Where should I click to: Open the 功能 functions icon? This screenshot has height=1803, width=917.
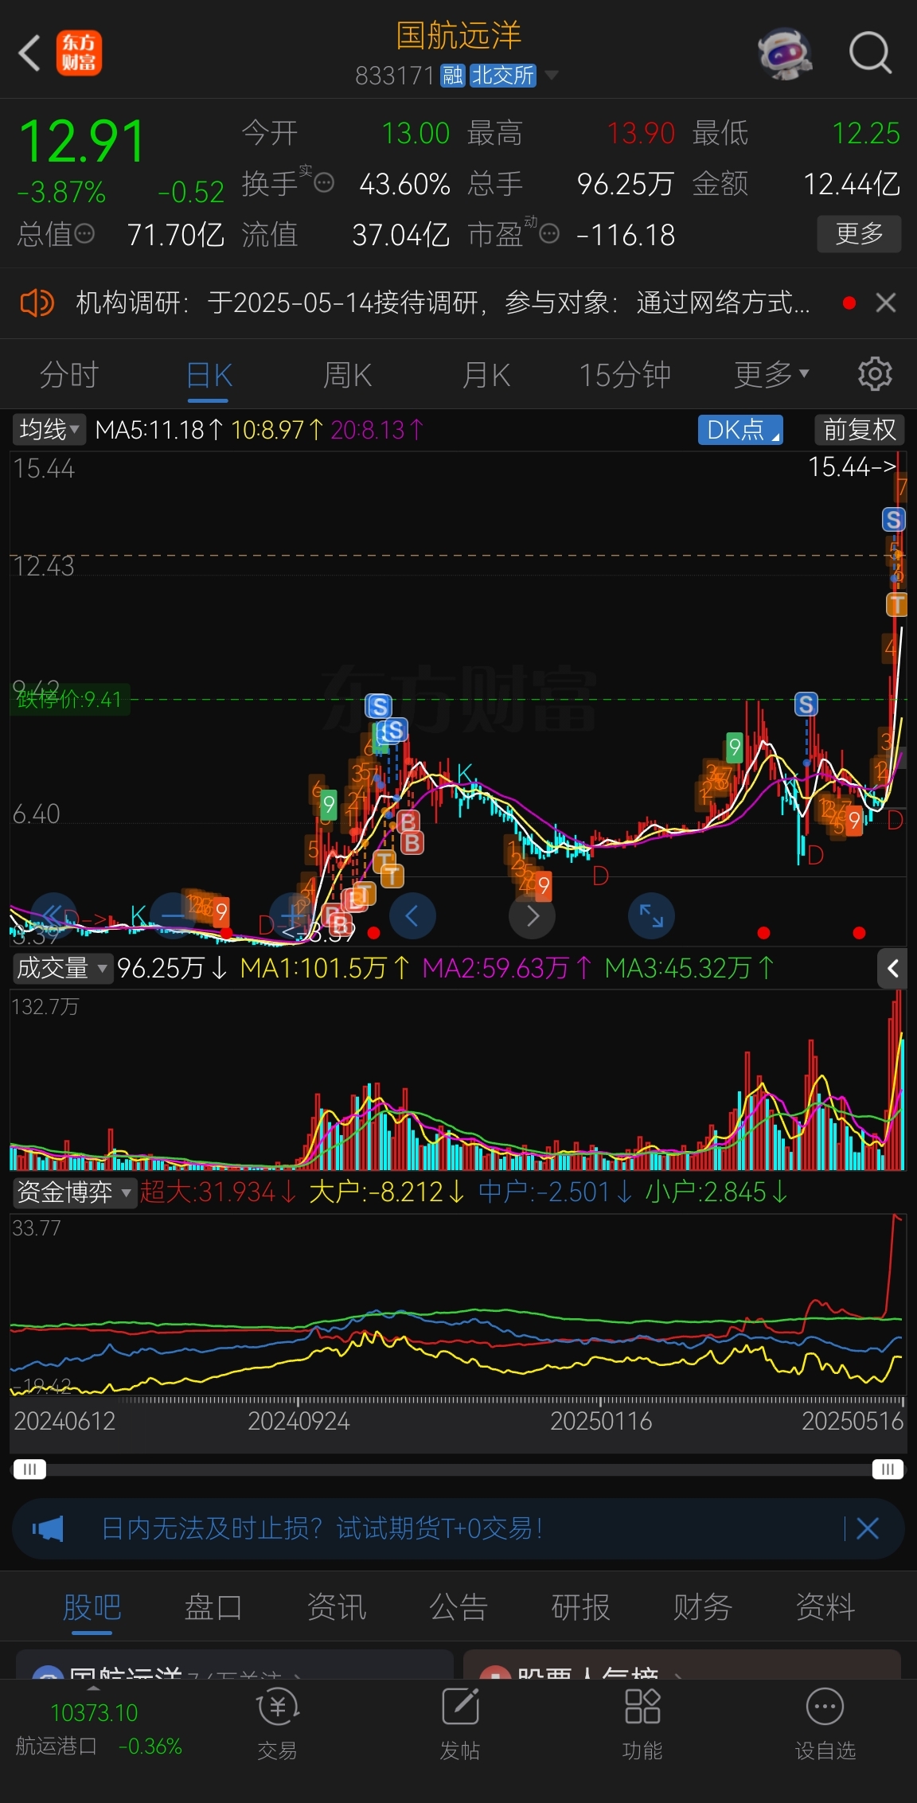(642, 1724)
